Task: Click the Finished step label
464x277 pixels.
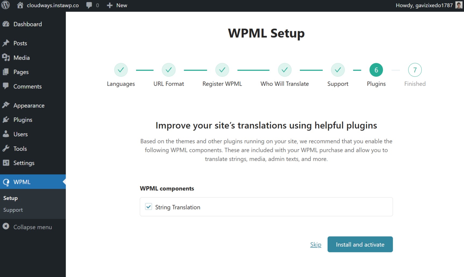Action: (x=415, y=84)
